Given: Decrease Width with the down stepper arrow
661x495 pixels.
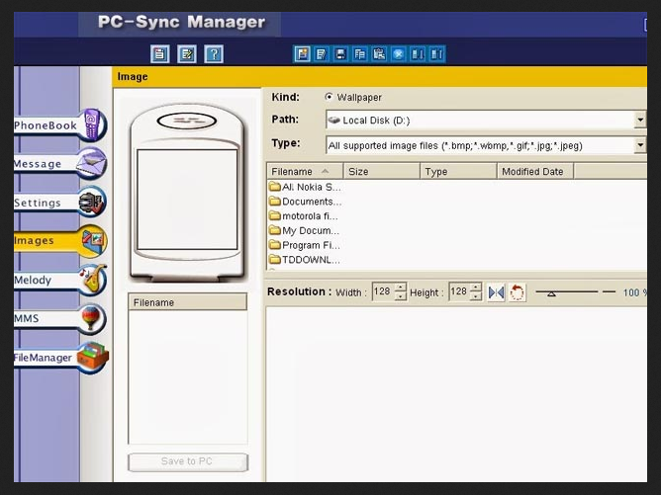Looking at the screenshot, I should (x=401, y=296).
